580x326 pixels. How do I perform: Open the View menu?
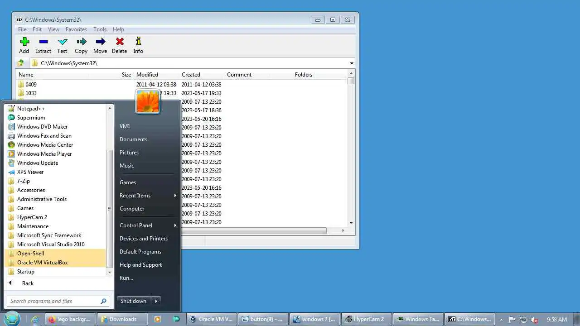click(53, 29)
